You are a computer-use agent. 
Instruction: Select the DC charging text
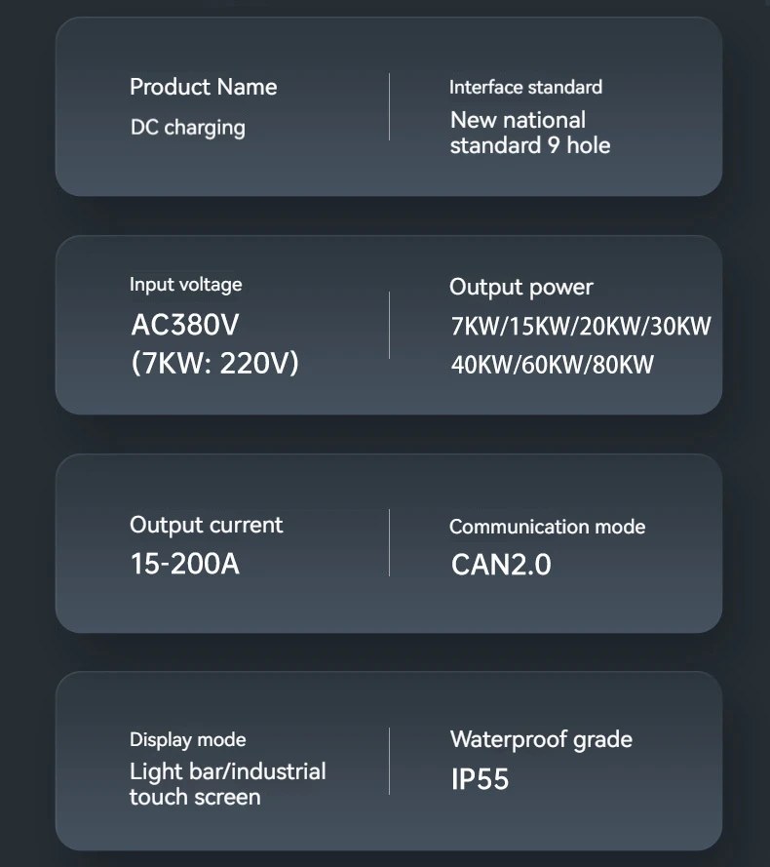(187, 128)
